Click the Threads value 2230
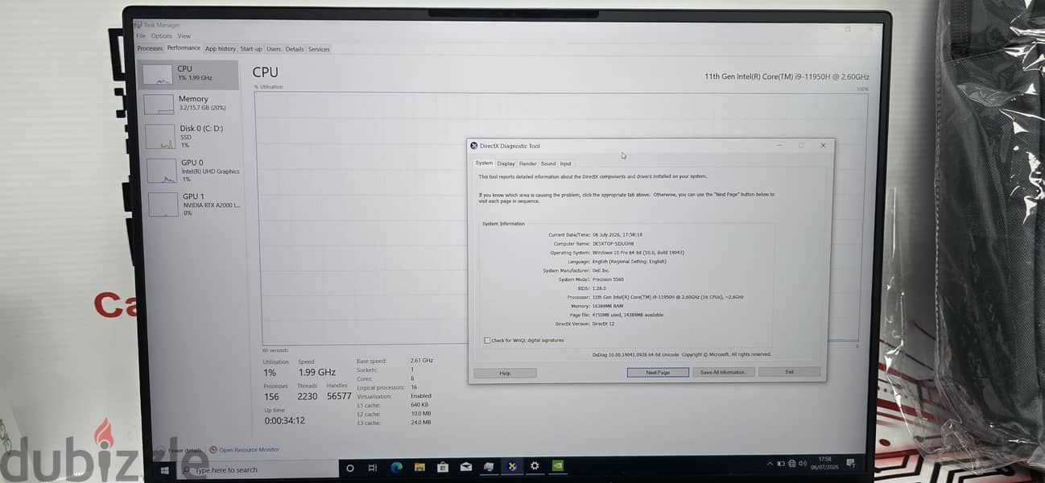The width and height of the screenshot is (1045, 483). click(308, 396)
